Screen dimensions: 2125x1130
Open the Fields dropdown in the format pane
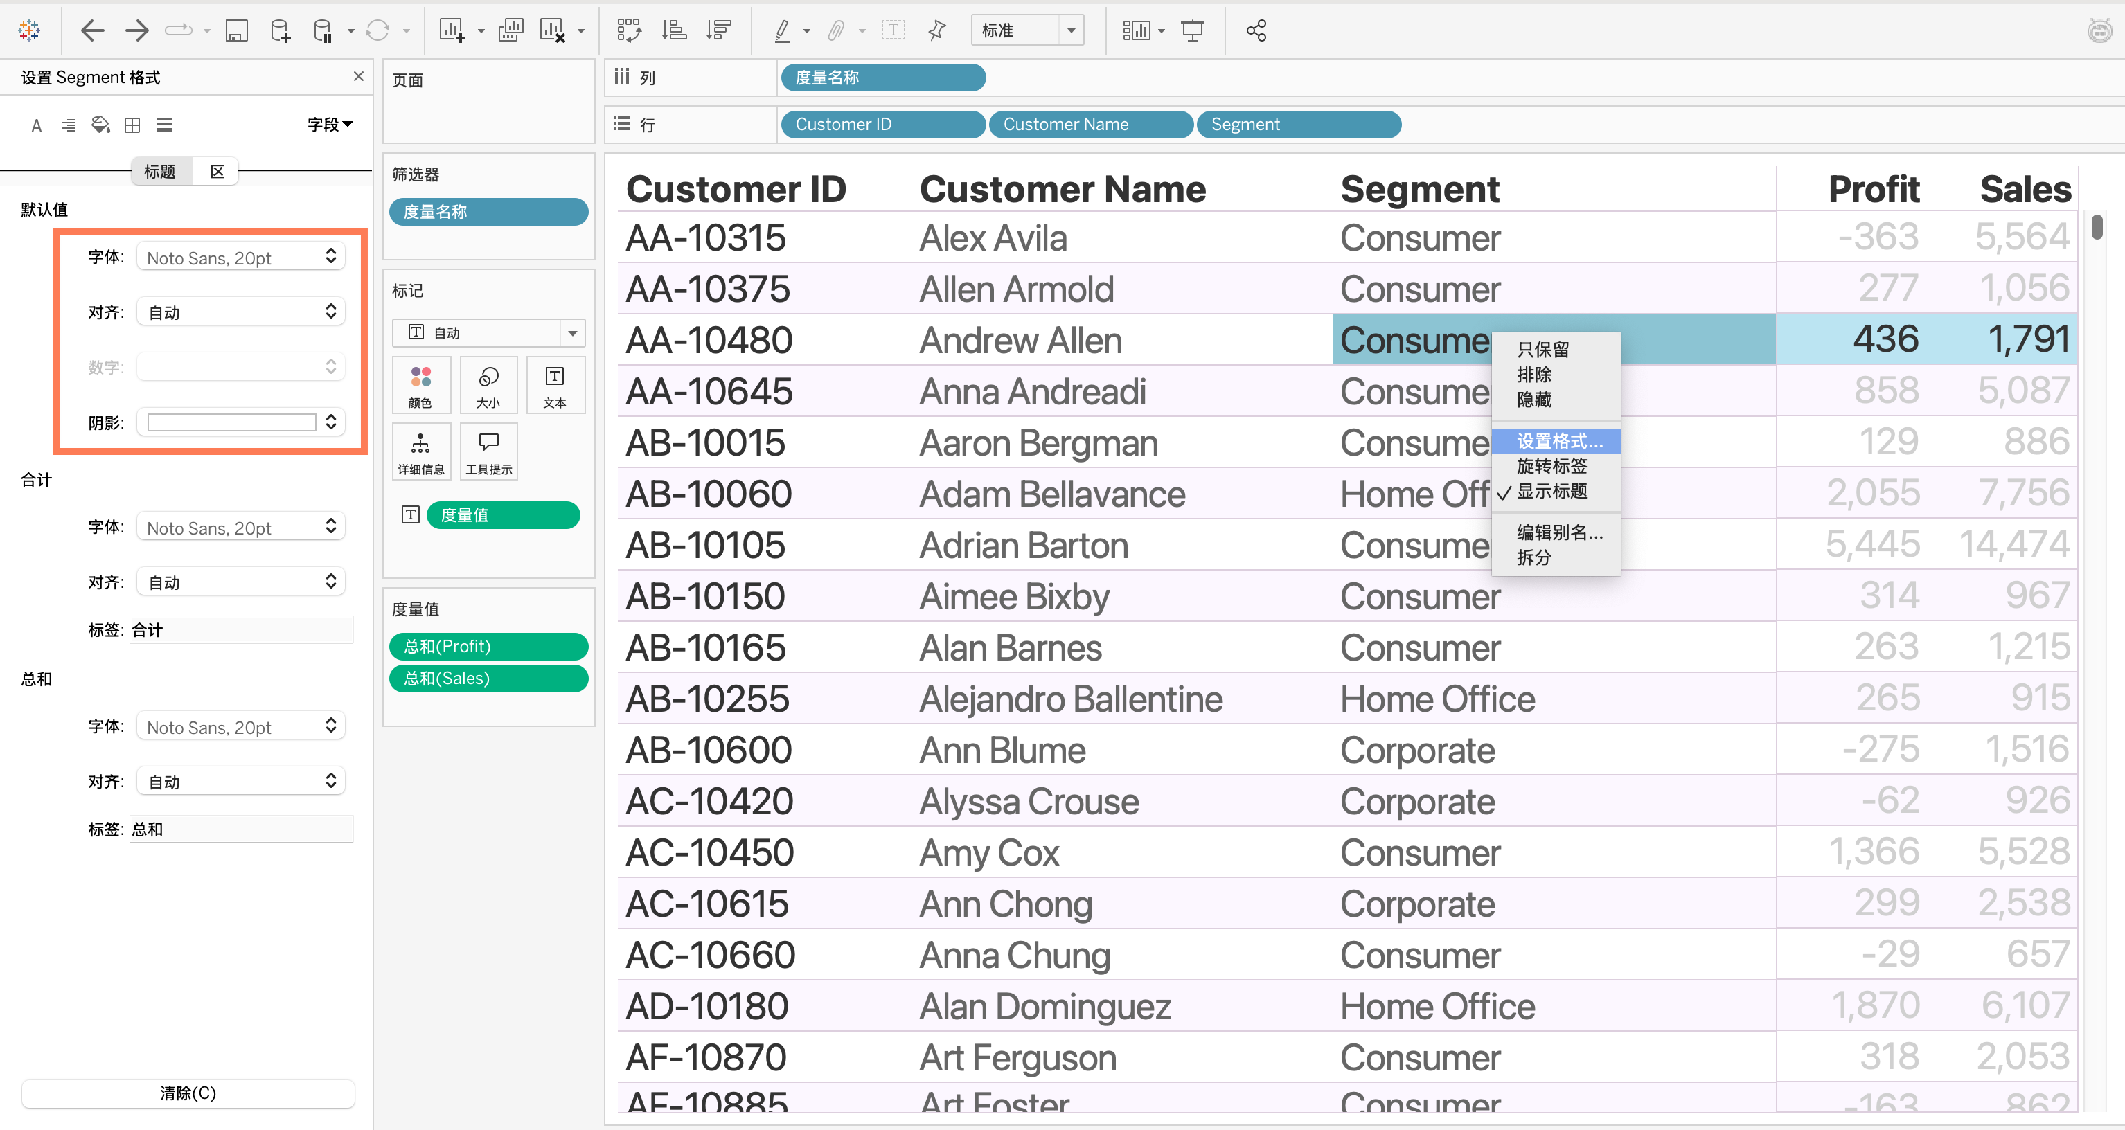(x=330, y=125)
